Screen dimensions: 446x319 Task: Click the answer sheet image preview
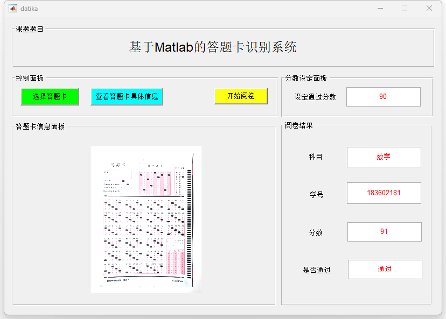tap(146, 219)
